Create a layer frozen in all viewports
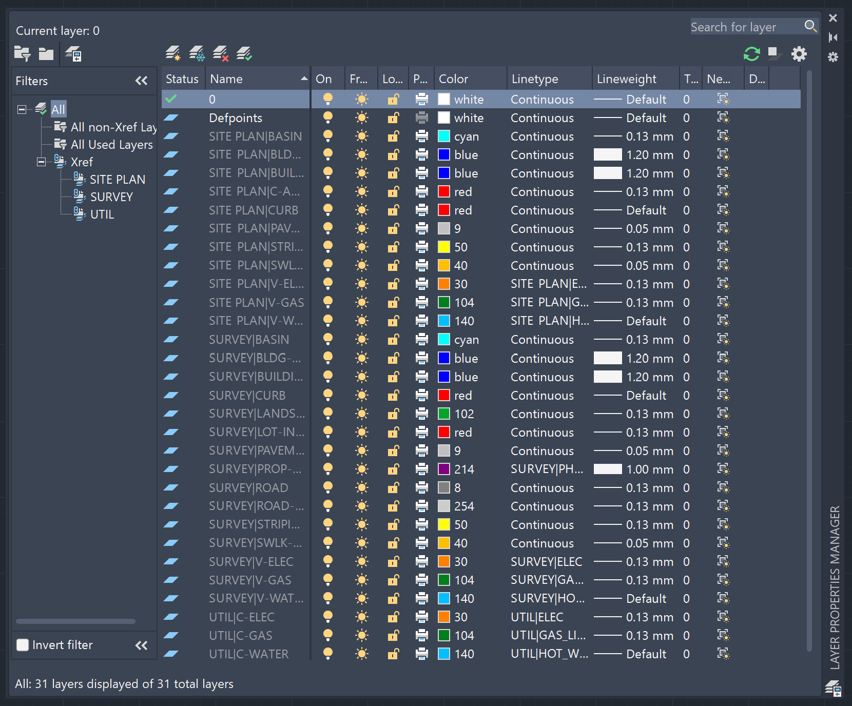Image resolution: width=852 pixels, height=706 pixels. click(196, 53)
